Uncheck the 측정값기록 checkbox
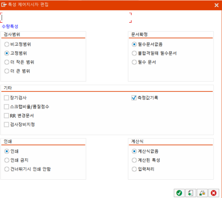Image resolution: width=222 pixels, height=198 pixels. [134, 98]
